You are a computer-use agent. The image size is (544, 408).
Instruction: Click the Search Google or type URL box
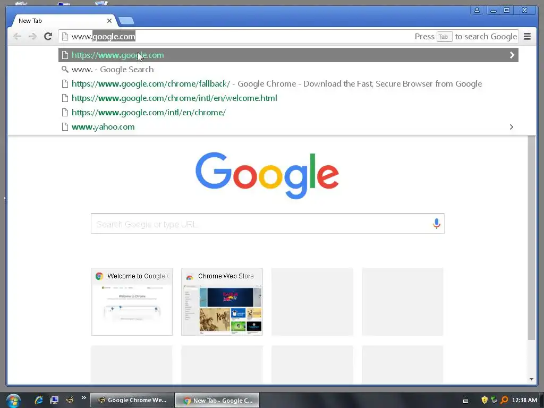[x=268, y=224]
